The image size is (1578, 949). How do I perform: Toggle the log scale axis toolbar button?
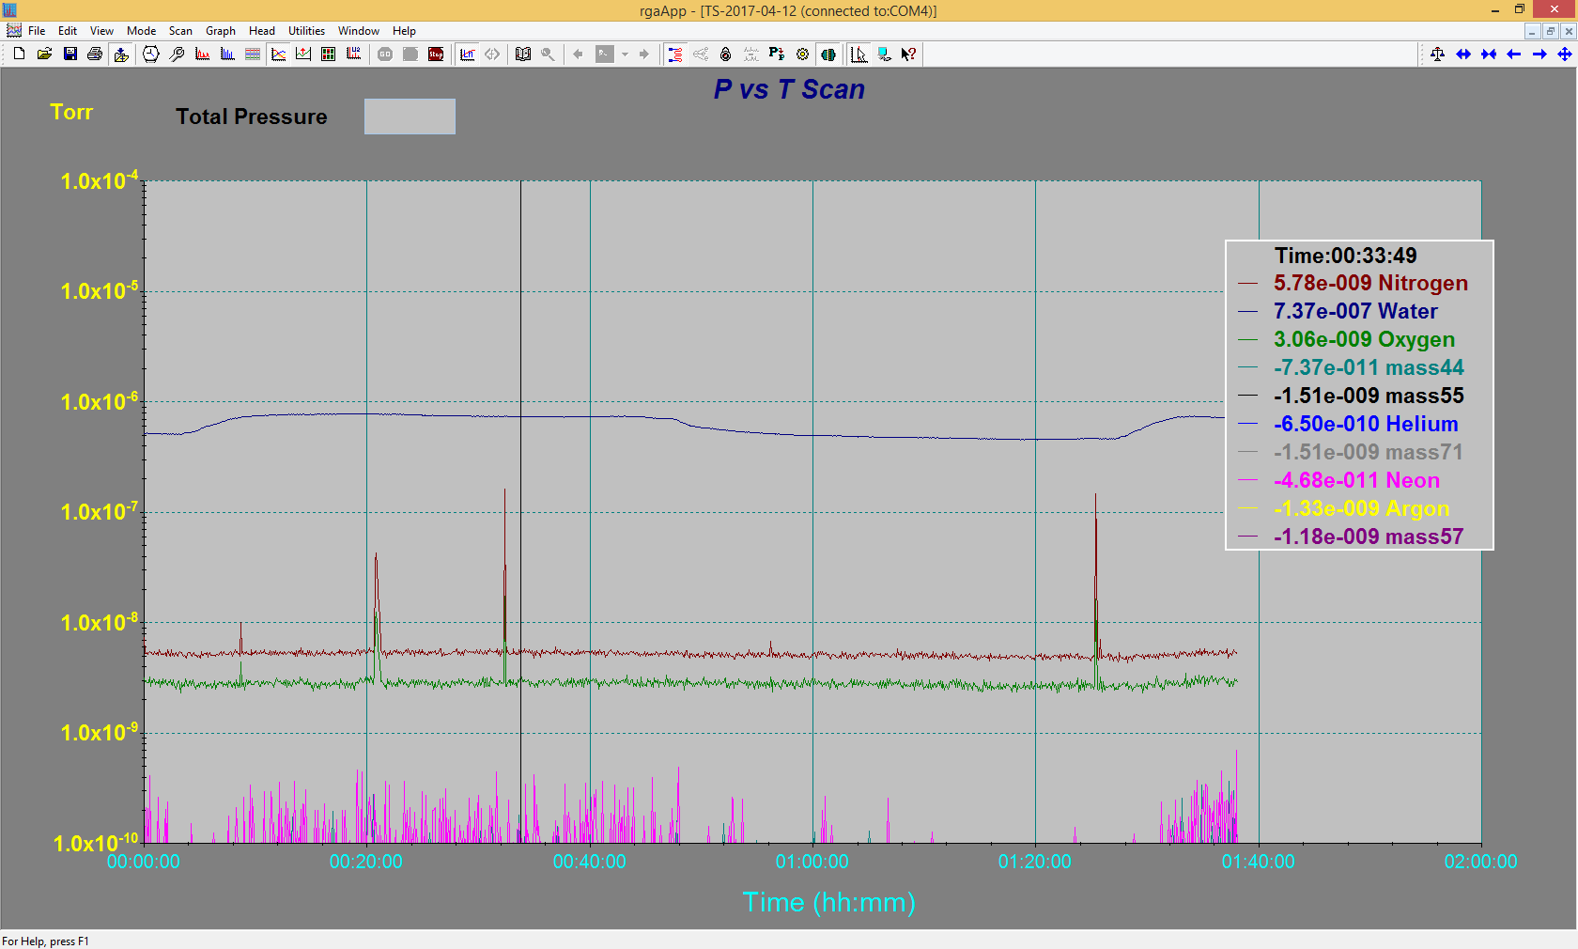(x=467, y=54)
